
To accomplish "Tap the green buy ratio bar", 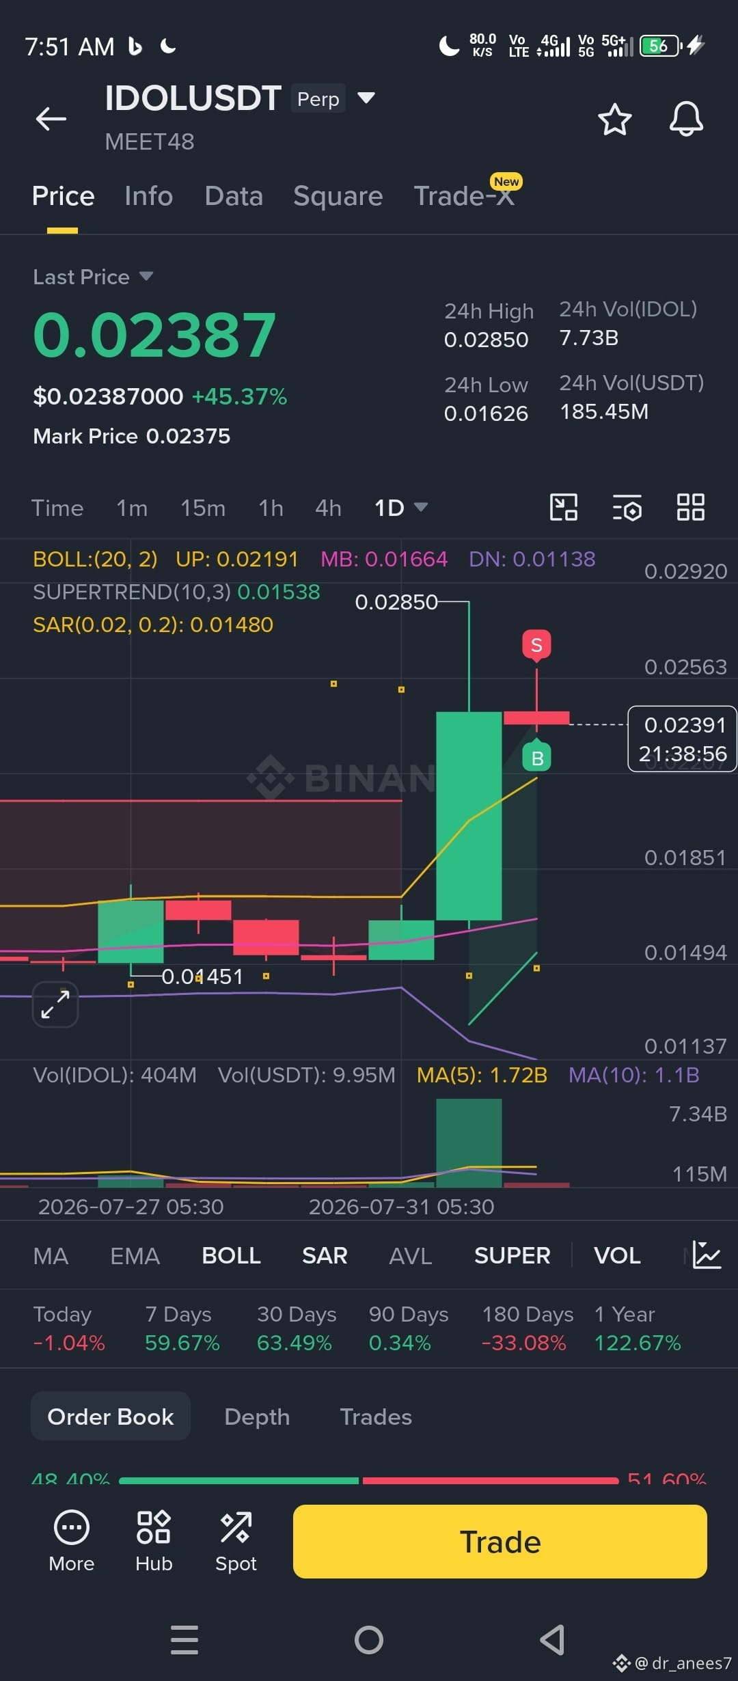I will (238, 1480).
